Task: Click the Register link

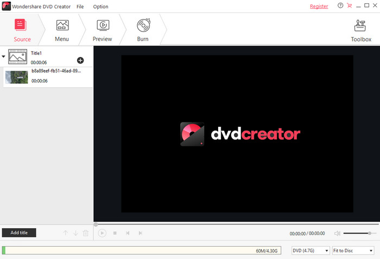Action: (319, 7)
